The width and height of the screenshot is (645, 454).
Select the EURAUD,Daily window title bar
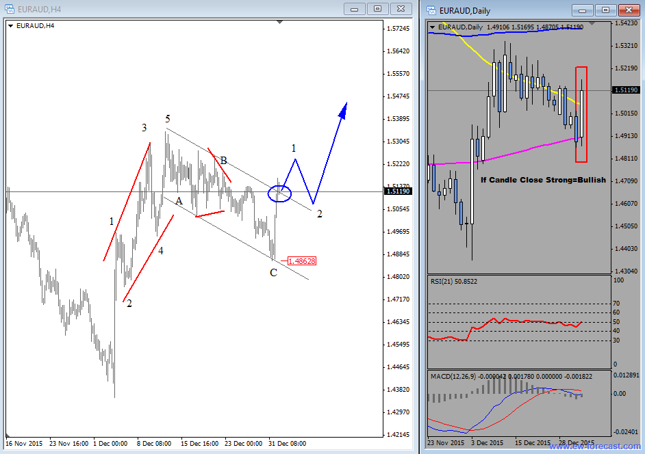[507, 10]
